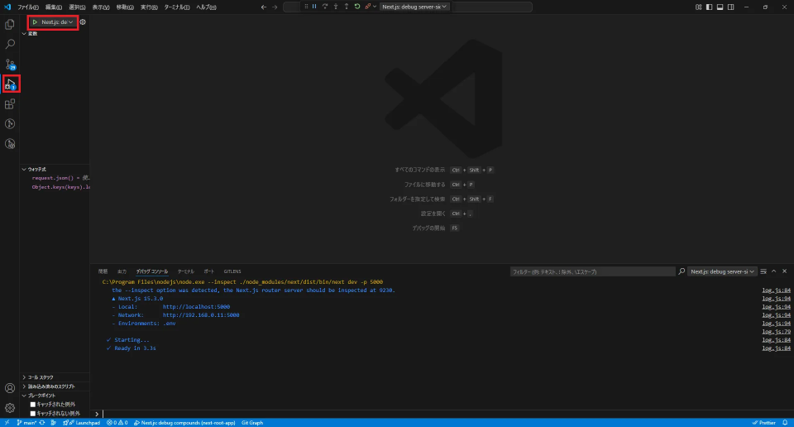This screenshot has width=794, height=427.
Task: Go forward with navigation arrow
Action: tap(275, 7)
